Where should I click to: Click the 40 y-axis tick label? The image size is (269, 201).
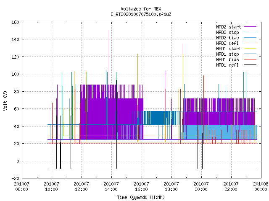[16, 126]
